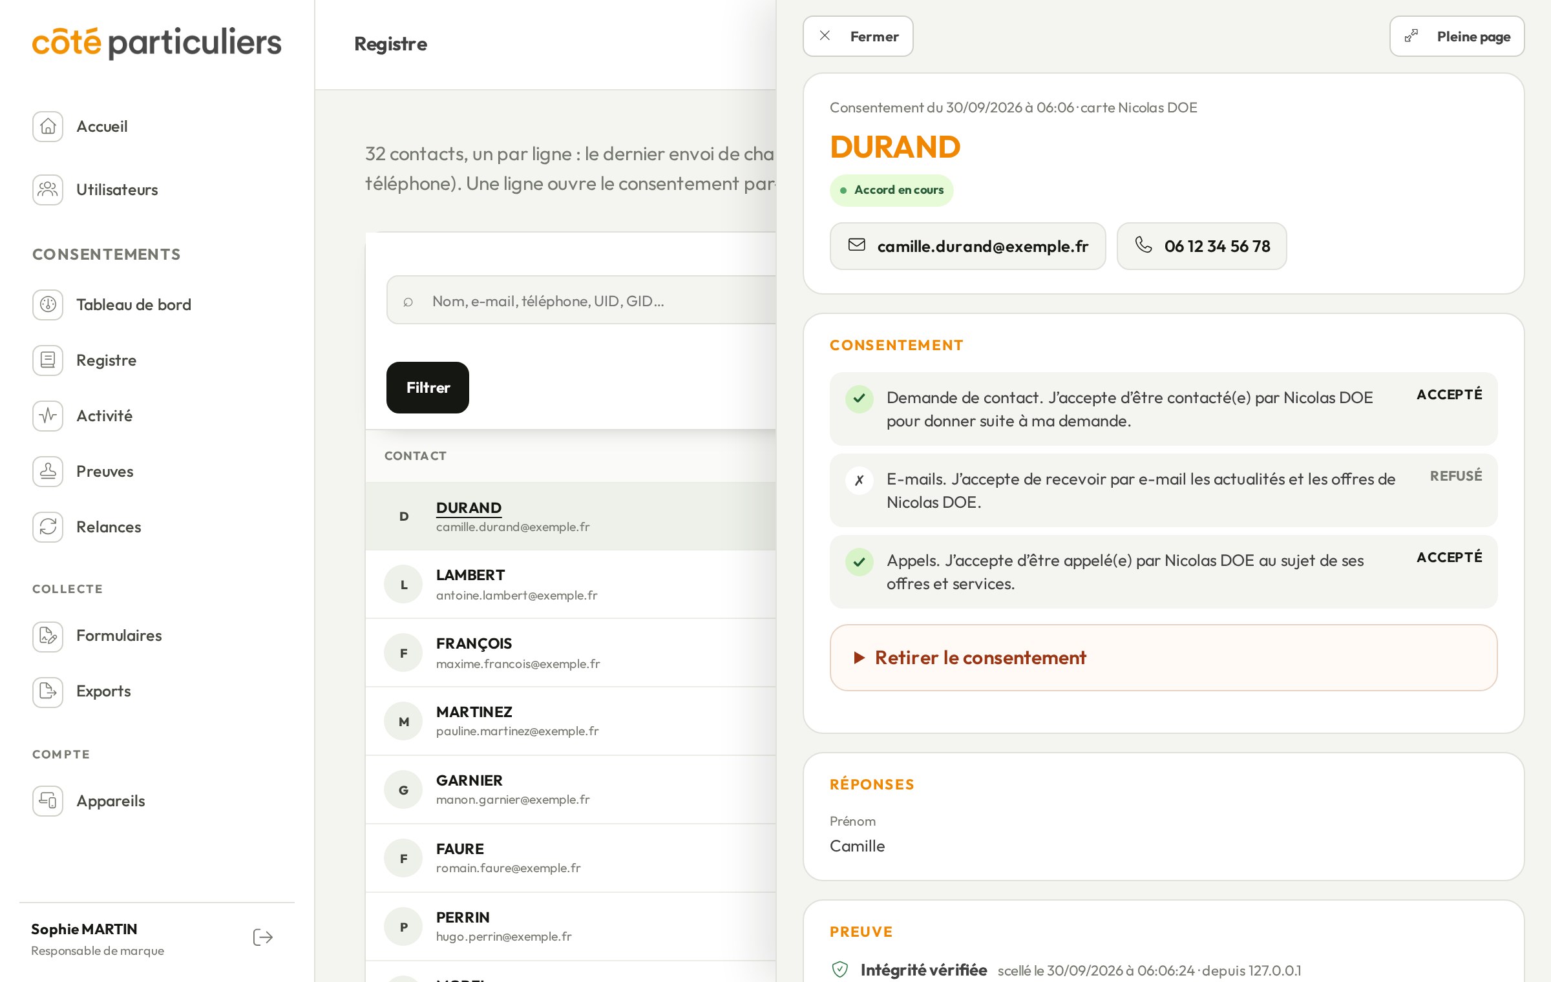The width and height of the screenshot is (1551, 982).
Task: Focus the Nom, e-mail, téléphone search field
Action: click(582, 300)
